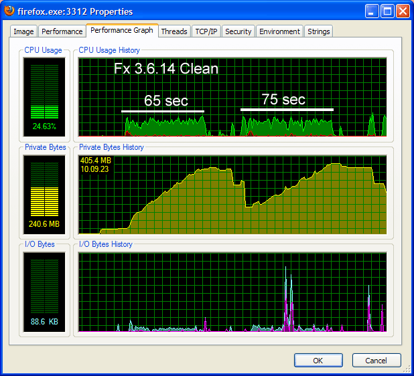Click the I/O Bytes History graph

point(232,292)
